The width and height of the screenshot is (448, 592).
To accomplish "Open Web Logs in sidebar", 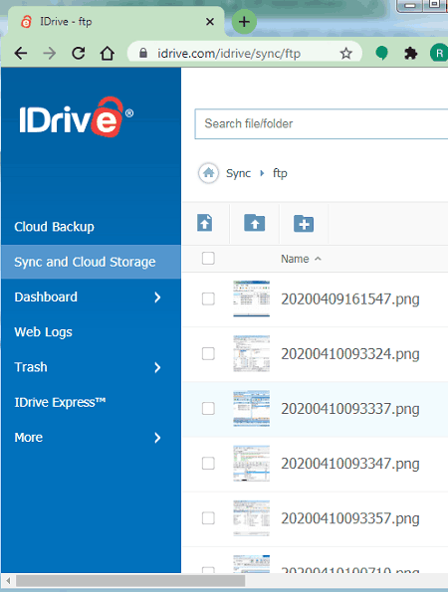I will 43,332.
